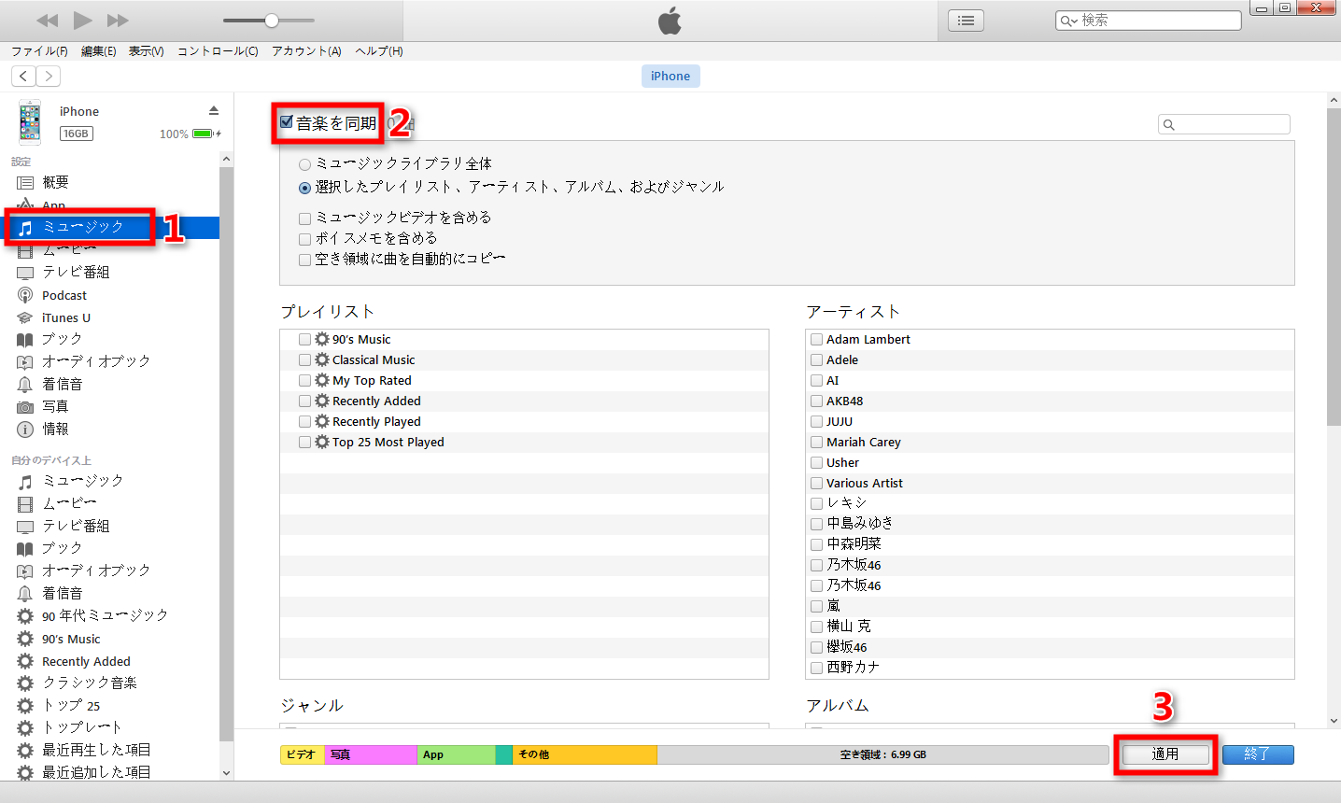Image resolution: width=1341 pixels, height=803 pixels.
Task: Click the 終了 done button
Action: tap(1258, 754)
